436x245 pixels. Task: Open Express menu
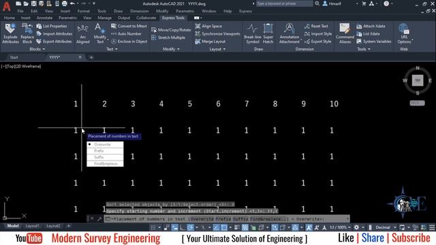(245, 12)
